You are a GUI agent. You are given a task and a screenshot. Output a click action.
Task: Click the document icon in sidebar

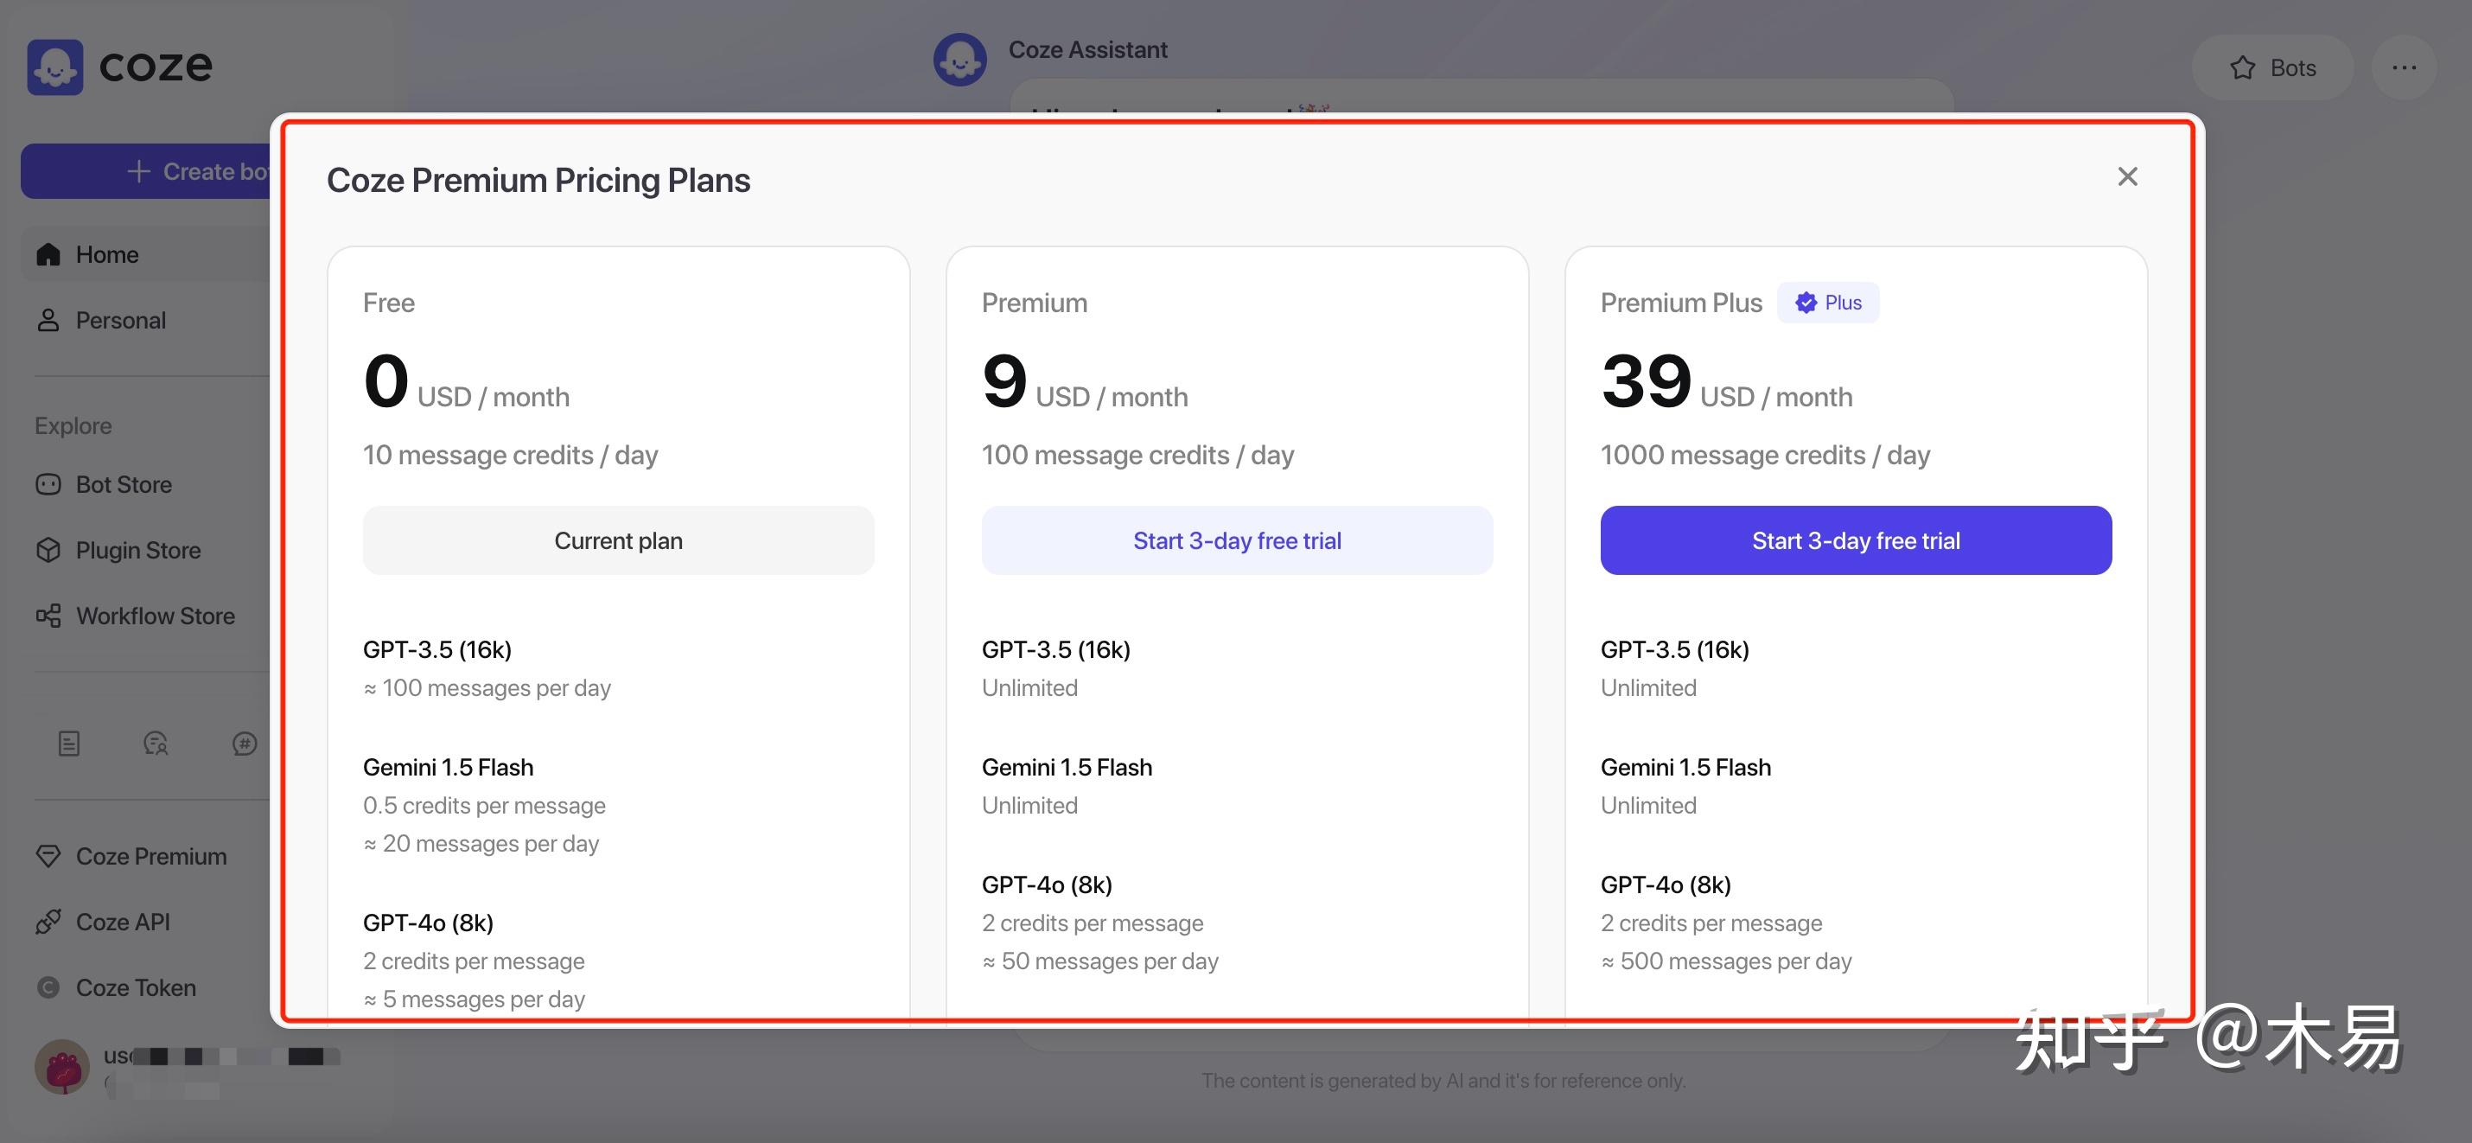(69, 744)
